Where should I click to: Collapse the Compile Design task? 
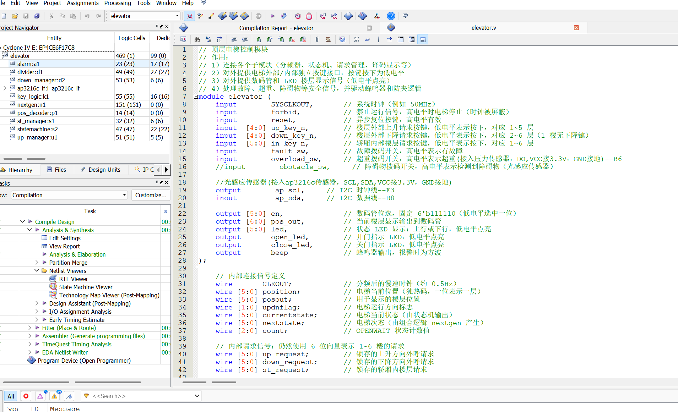click(23, 221)
